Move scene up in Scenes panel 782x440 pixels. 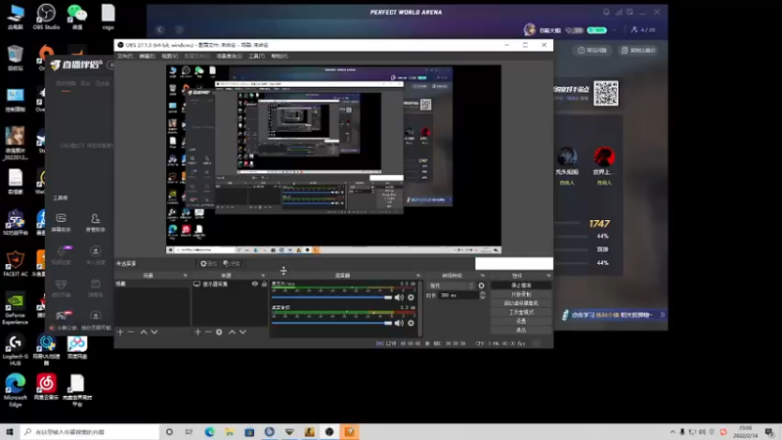pos(144,331)
